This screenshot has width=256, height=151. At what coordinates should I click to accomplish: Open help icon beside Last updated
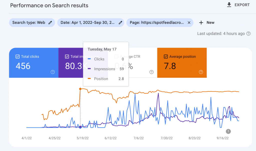(248, 33)
